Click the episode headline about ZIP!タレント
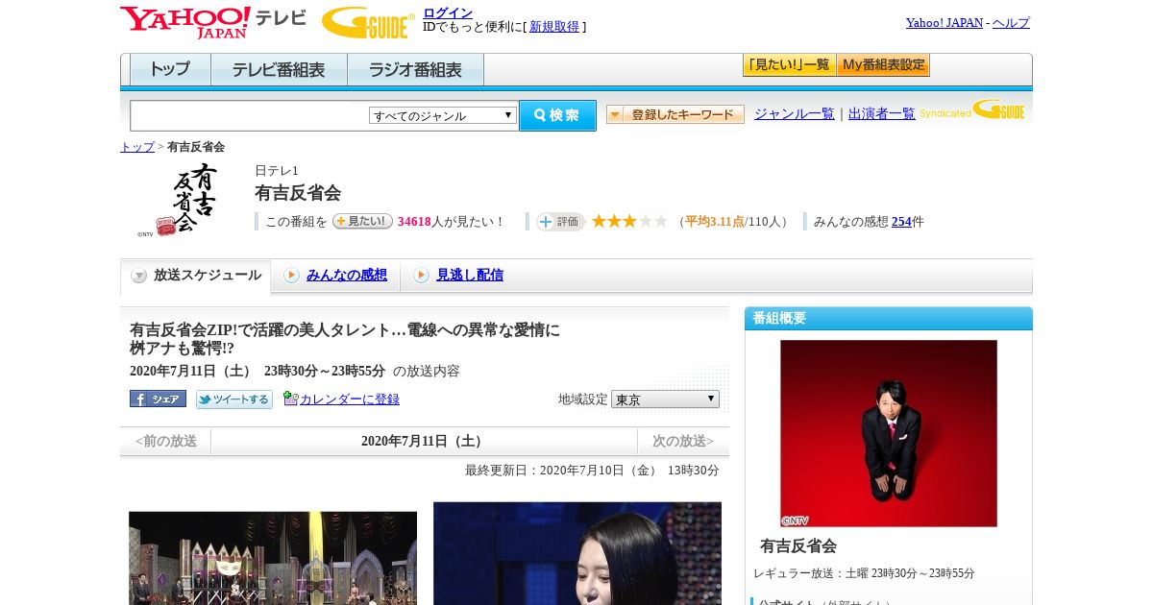 (345, 339)
